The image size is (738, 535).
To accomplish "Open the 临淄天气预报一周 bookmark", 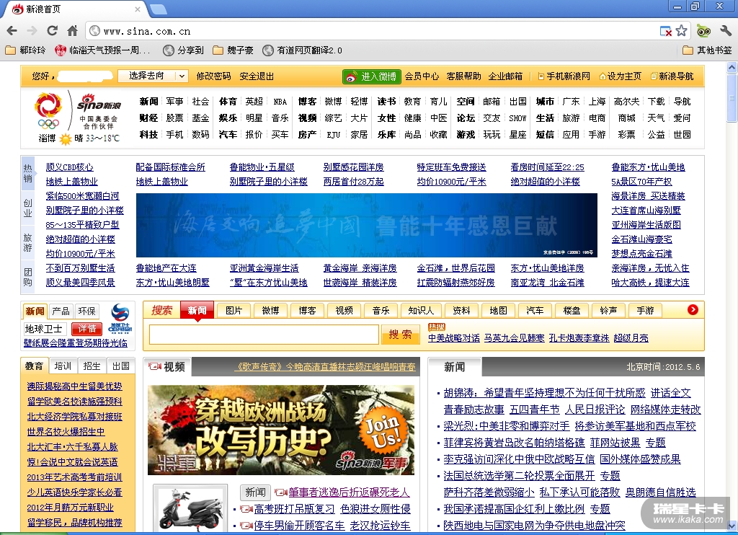I will (102, 50).
